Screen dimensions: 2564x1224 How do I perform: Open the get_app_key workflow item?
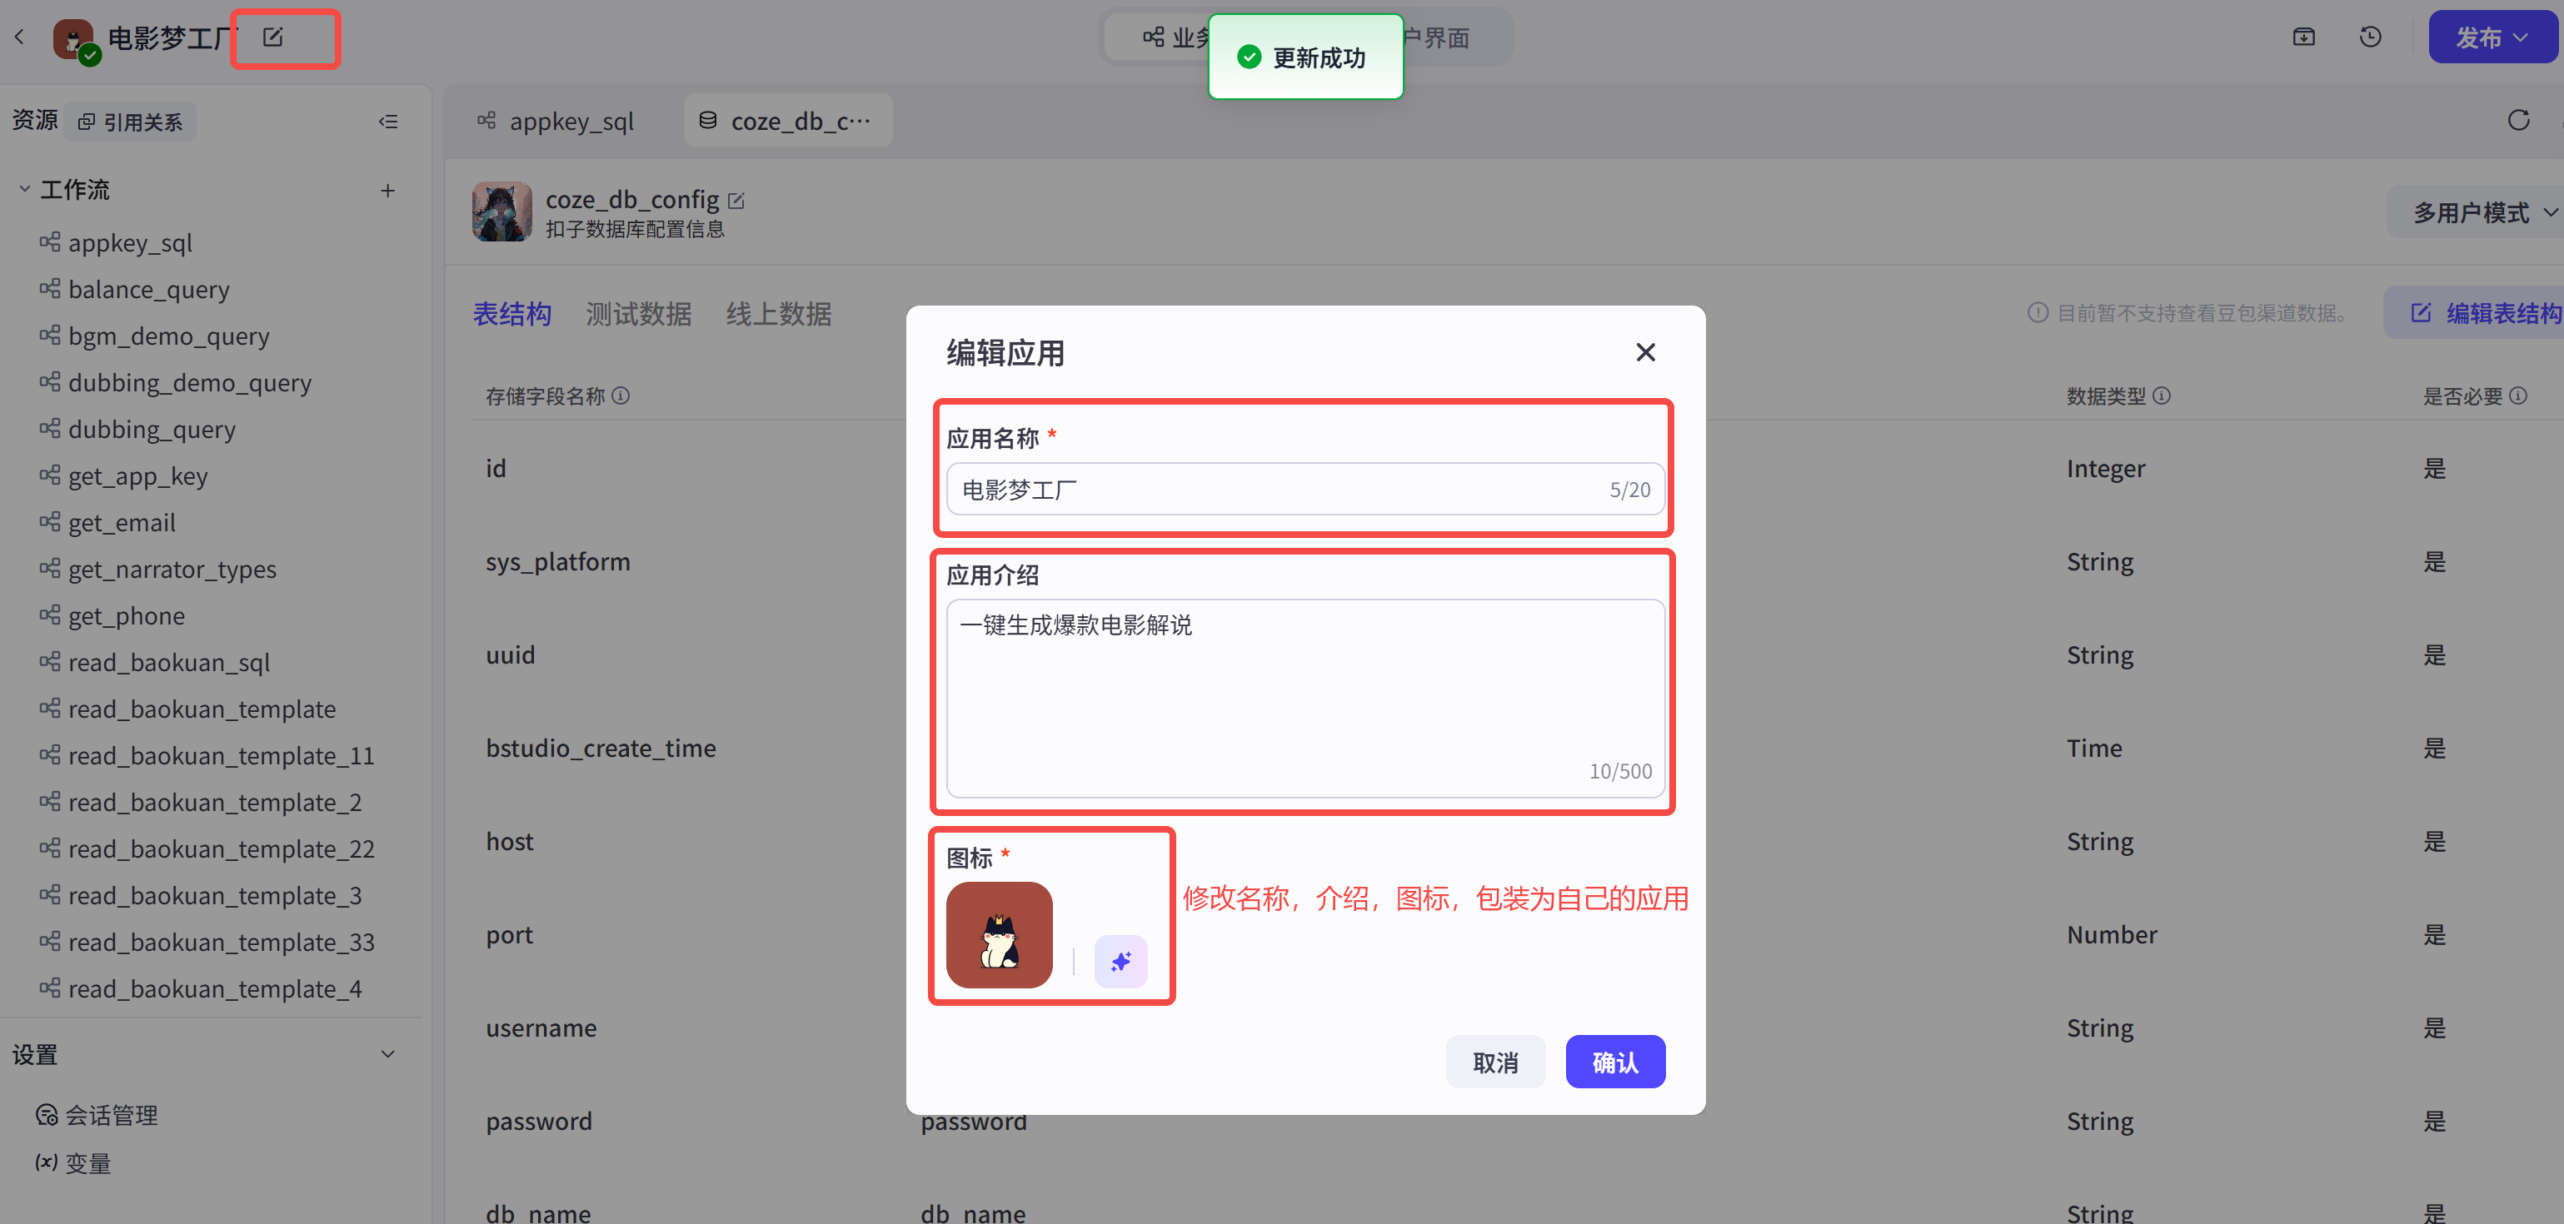pyautogui.click(x=137, y=475)
